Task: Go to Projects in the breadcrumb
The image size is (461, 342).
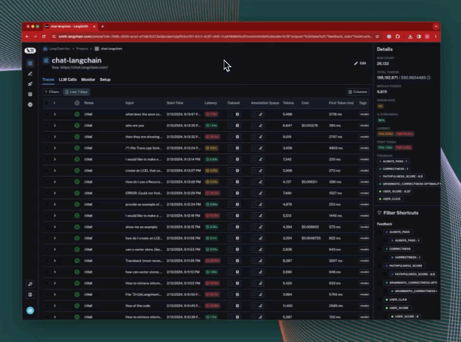Action: click(82, 49)
